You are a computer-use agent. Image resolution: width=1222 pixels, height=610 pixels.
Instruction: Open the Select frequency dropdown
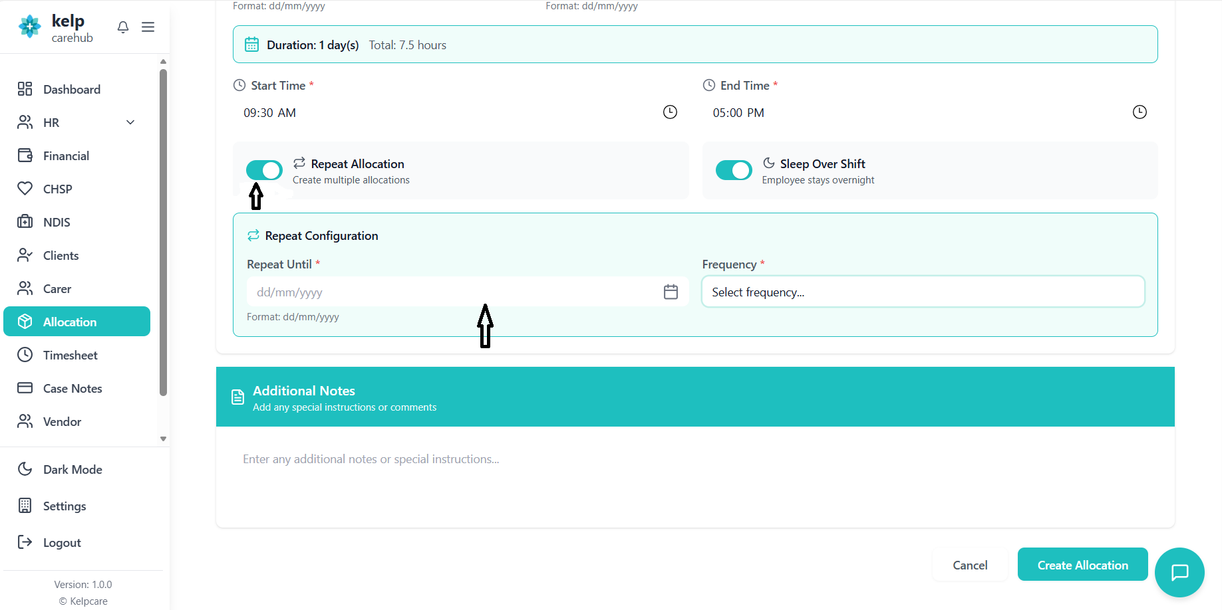coord(923,292)
